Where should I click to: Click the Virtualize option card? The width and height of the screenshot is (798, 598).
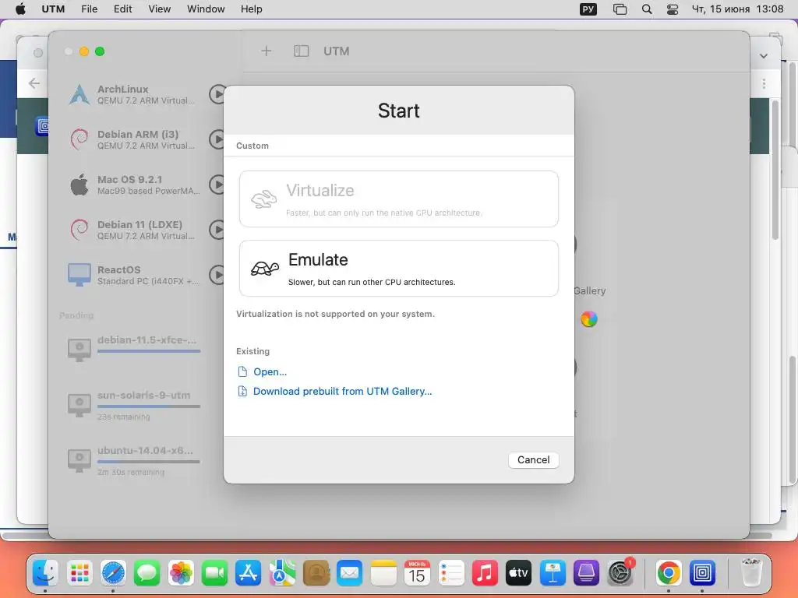[398, 199]
